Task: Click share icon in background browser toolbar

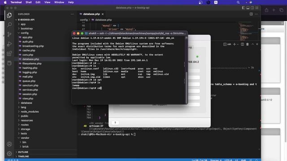Action: coord(266,10)
